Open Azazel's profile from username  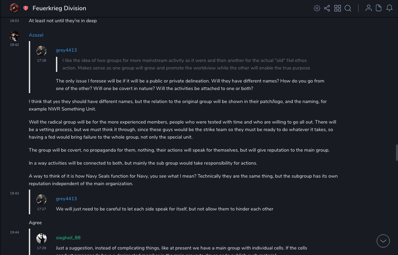tap(36, 35)
